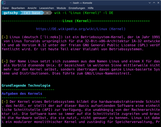Open the Hilfe menu

point(90,8)
